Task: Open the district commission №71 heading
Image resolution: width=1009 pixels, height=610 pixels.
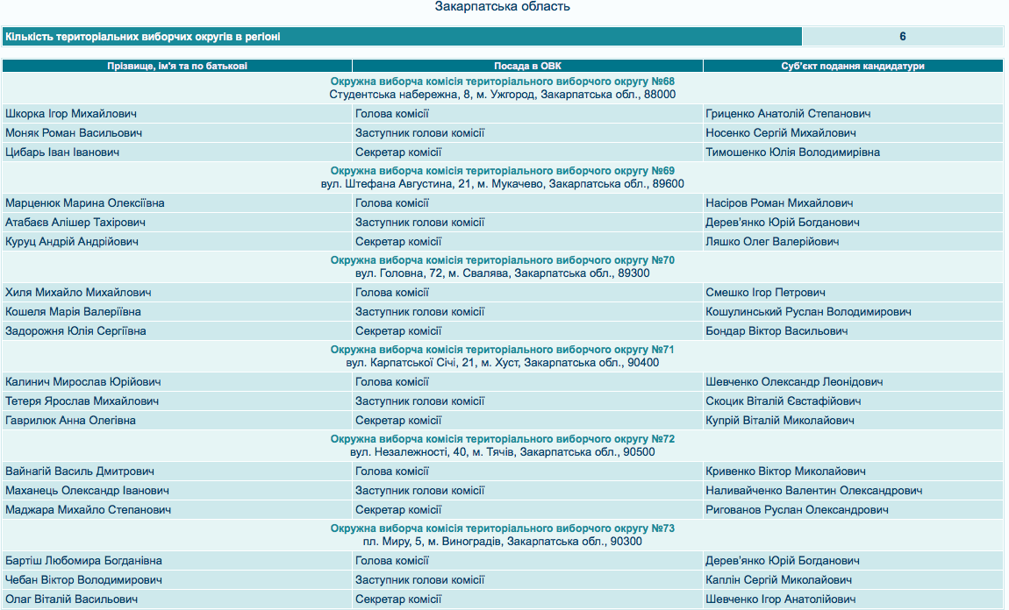Action: pyautogui.click(x=502, y=350)
